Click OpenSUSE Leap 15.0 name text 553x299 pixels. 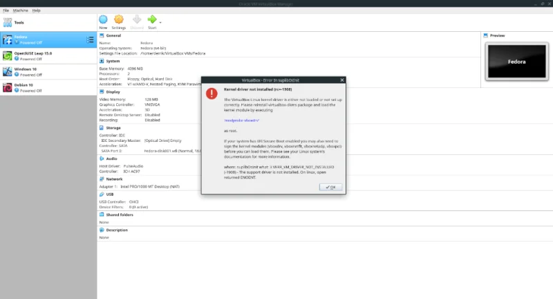click(33, 53)
